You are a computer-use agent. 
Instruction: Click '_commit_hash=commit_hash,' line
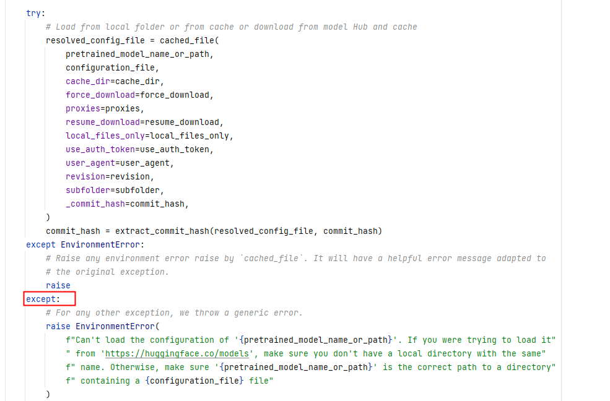pyautogui.click(x=127, y=204)
